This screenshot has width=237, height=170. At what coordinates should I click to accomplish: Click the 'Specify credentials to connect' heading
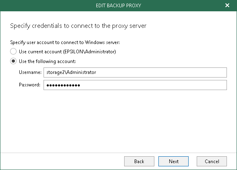78,26
